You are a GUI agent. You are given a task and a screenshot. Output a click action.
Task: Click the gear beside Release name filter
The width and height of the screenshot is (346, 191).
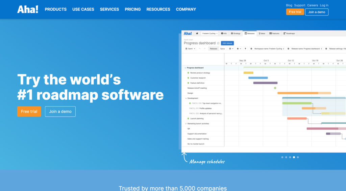(288, 49)
